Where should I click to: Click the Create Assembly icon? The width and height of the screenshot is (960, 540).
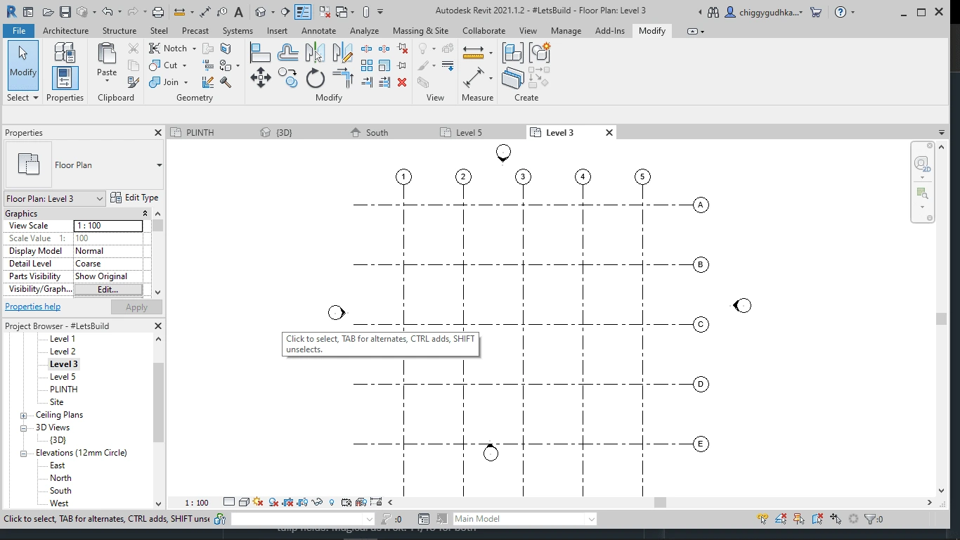pyautogui.click(x=513, y=53)
